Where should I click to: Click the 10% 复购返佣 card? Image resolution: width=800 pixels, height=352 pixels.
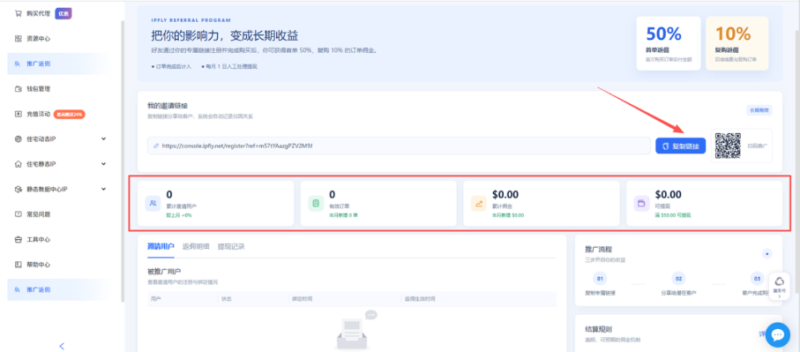(x=737, y=43)
